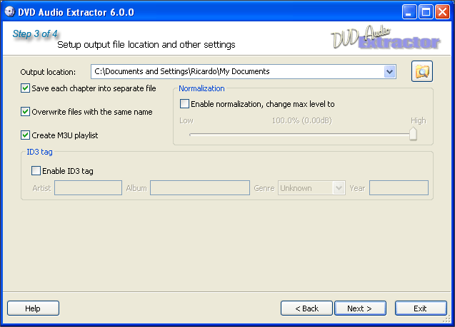Click the 'Low' slider label
Screen dimensions: 455x327
[x=186, y=120]
